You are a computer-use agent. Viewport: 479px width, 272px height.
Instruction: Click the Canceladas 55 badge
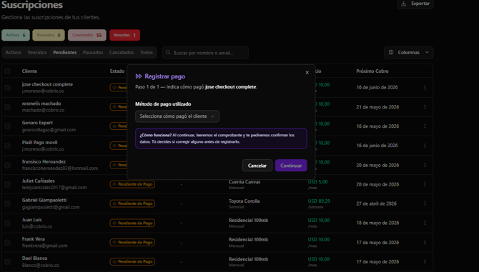pos(87,35)
